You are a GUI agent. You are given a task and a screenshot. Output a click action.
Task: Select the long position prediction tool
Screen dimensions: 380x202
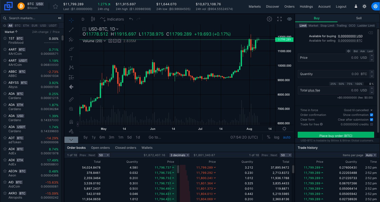(71, 77)
